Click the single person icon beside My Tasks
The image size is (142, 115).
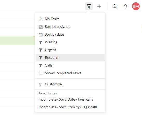pos(41,19)
